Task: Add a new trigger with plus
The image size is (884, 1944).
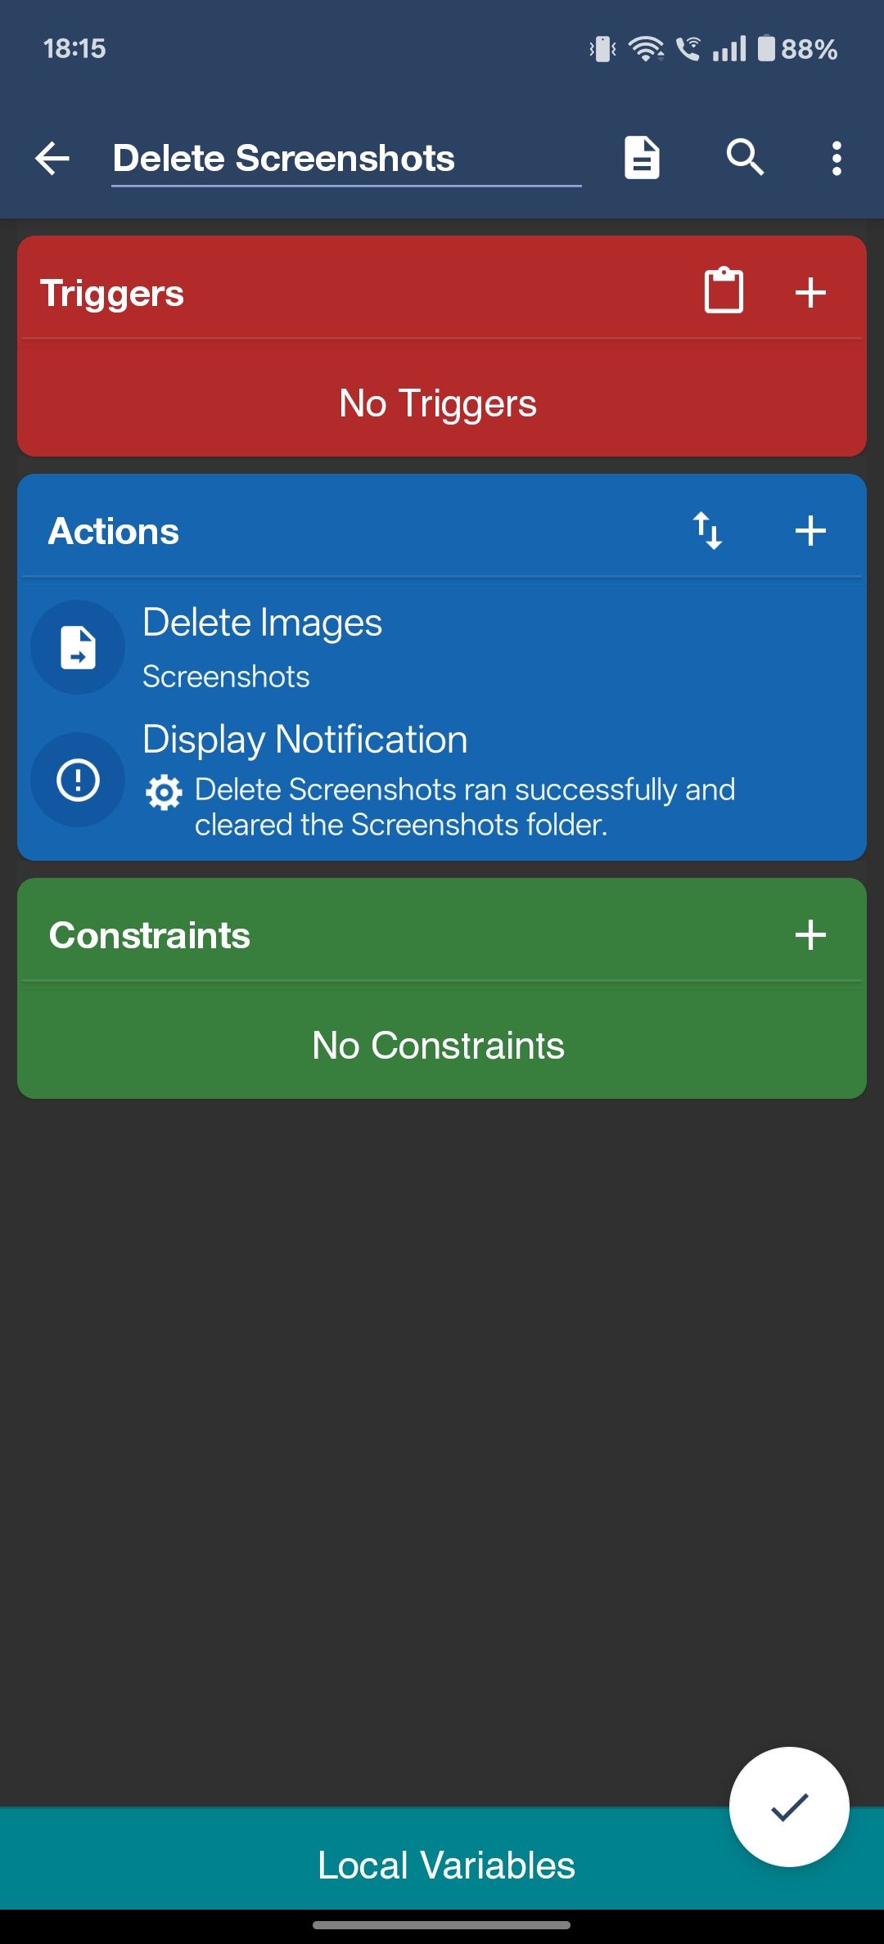Action: coord(810,292)
